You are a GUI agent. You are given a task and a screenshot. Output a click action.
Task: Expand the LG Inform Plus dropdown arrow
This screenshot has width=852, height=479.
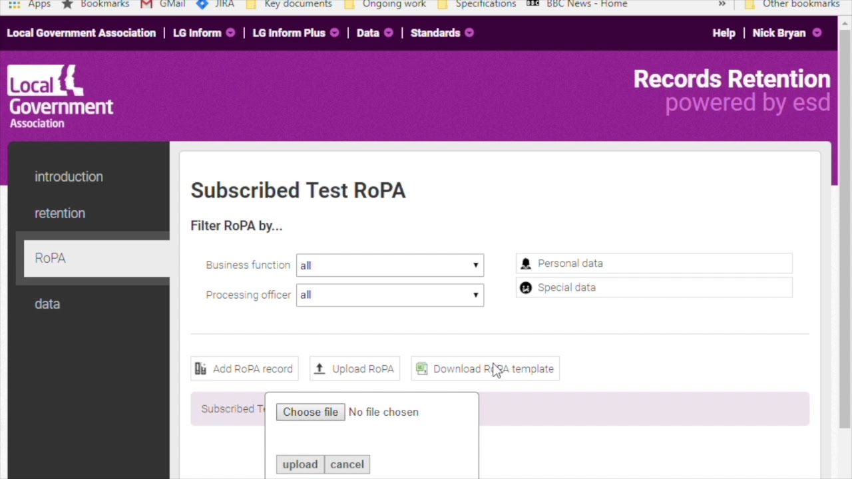pyautogui.click(x=334, y=33)
